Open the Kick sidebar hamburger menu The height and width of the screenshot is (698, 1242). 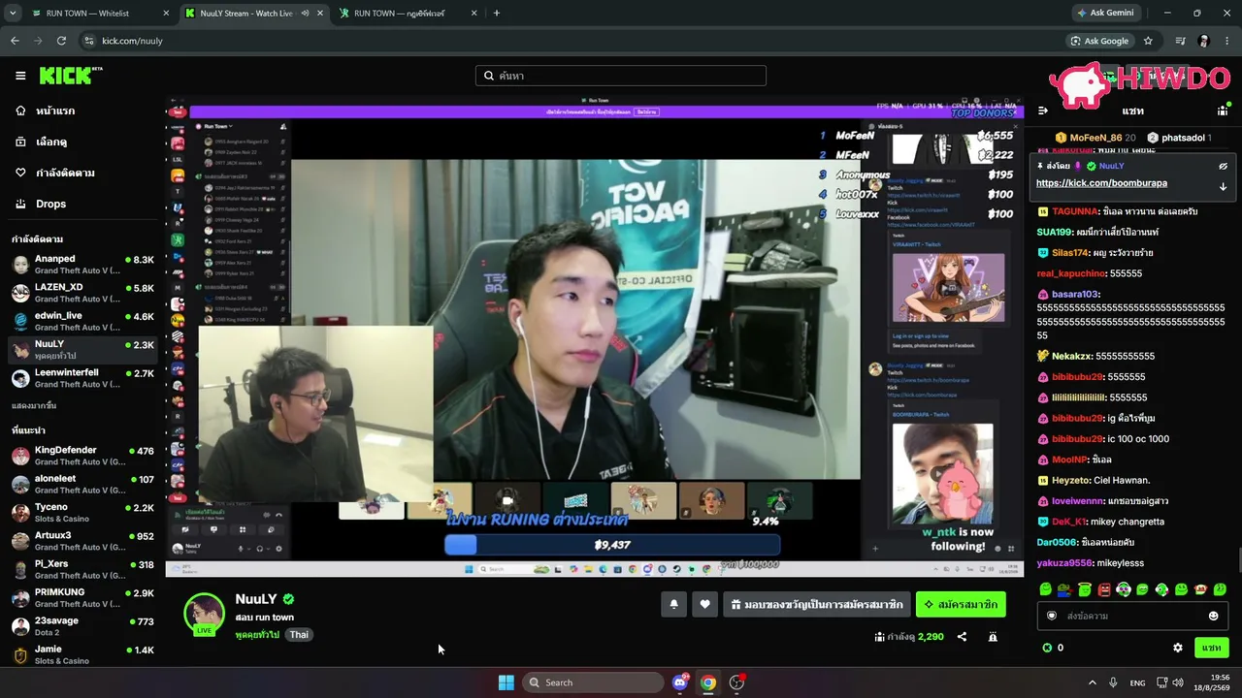(20, 76)
